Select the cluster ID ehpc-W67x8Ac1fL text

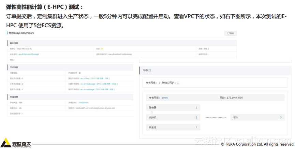pos(25,49)
